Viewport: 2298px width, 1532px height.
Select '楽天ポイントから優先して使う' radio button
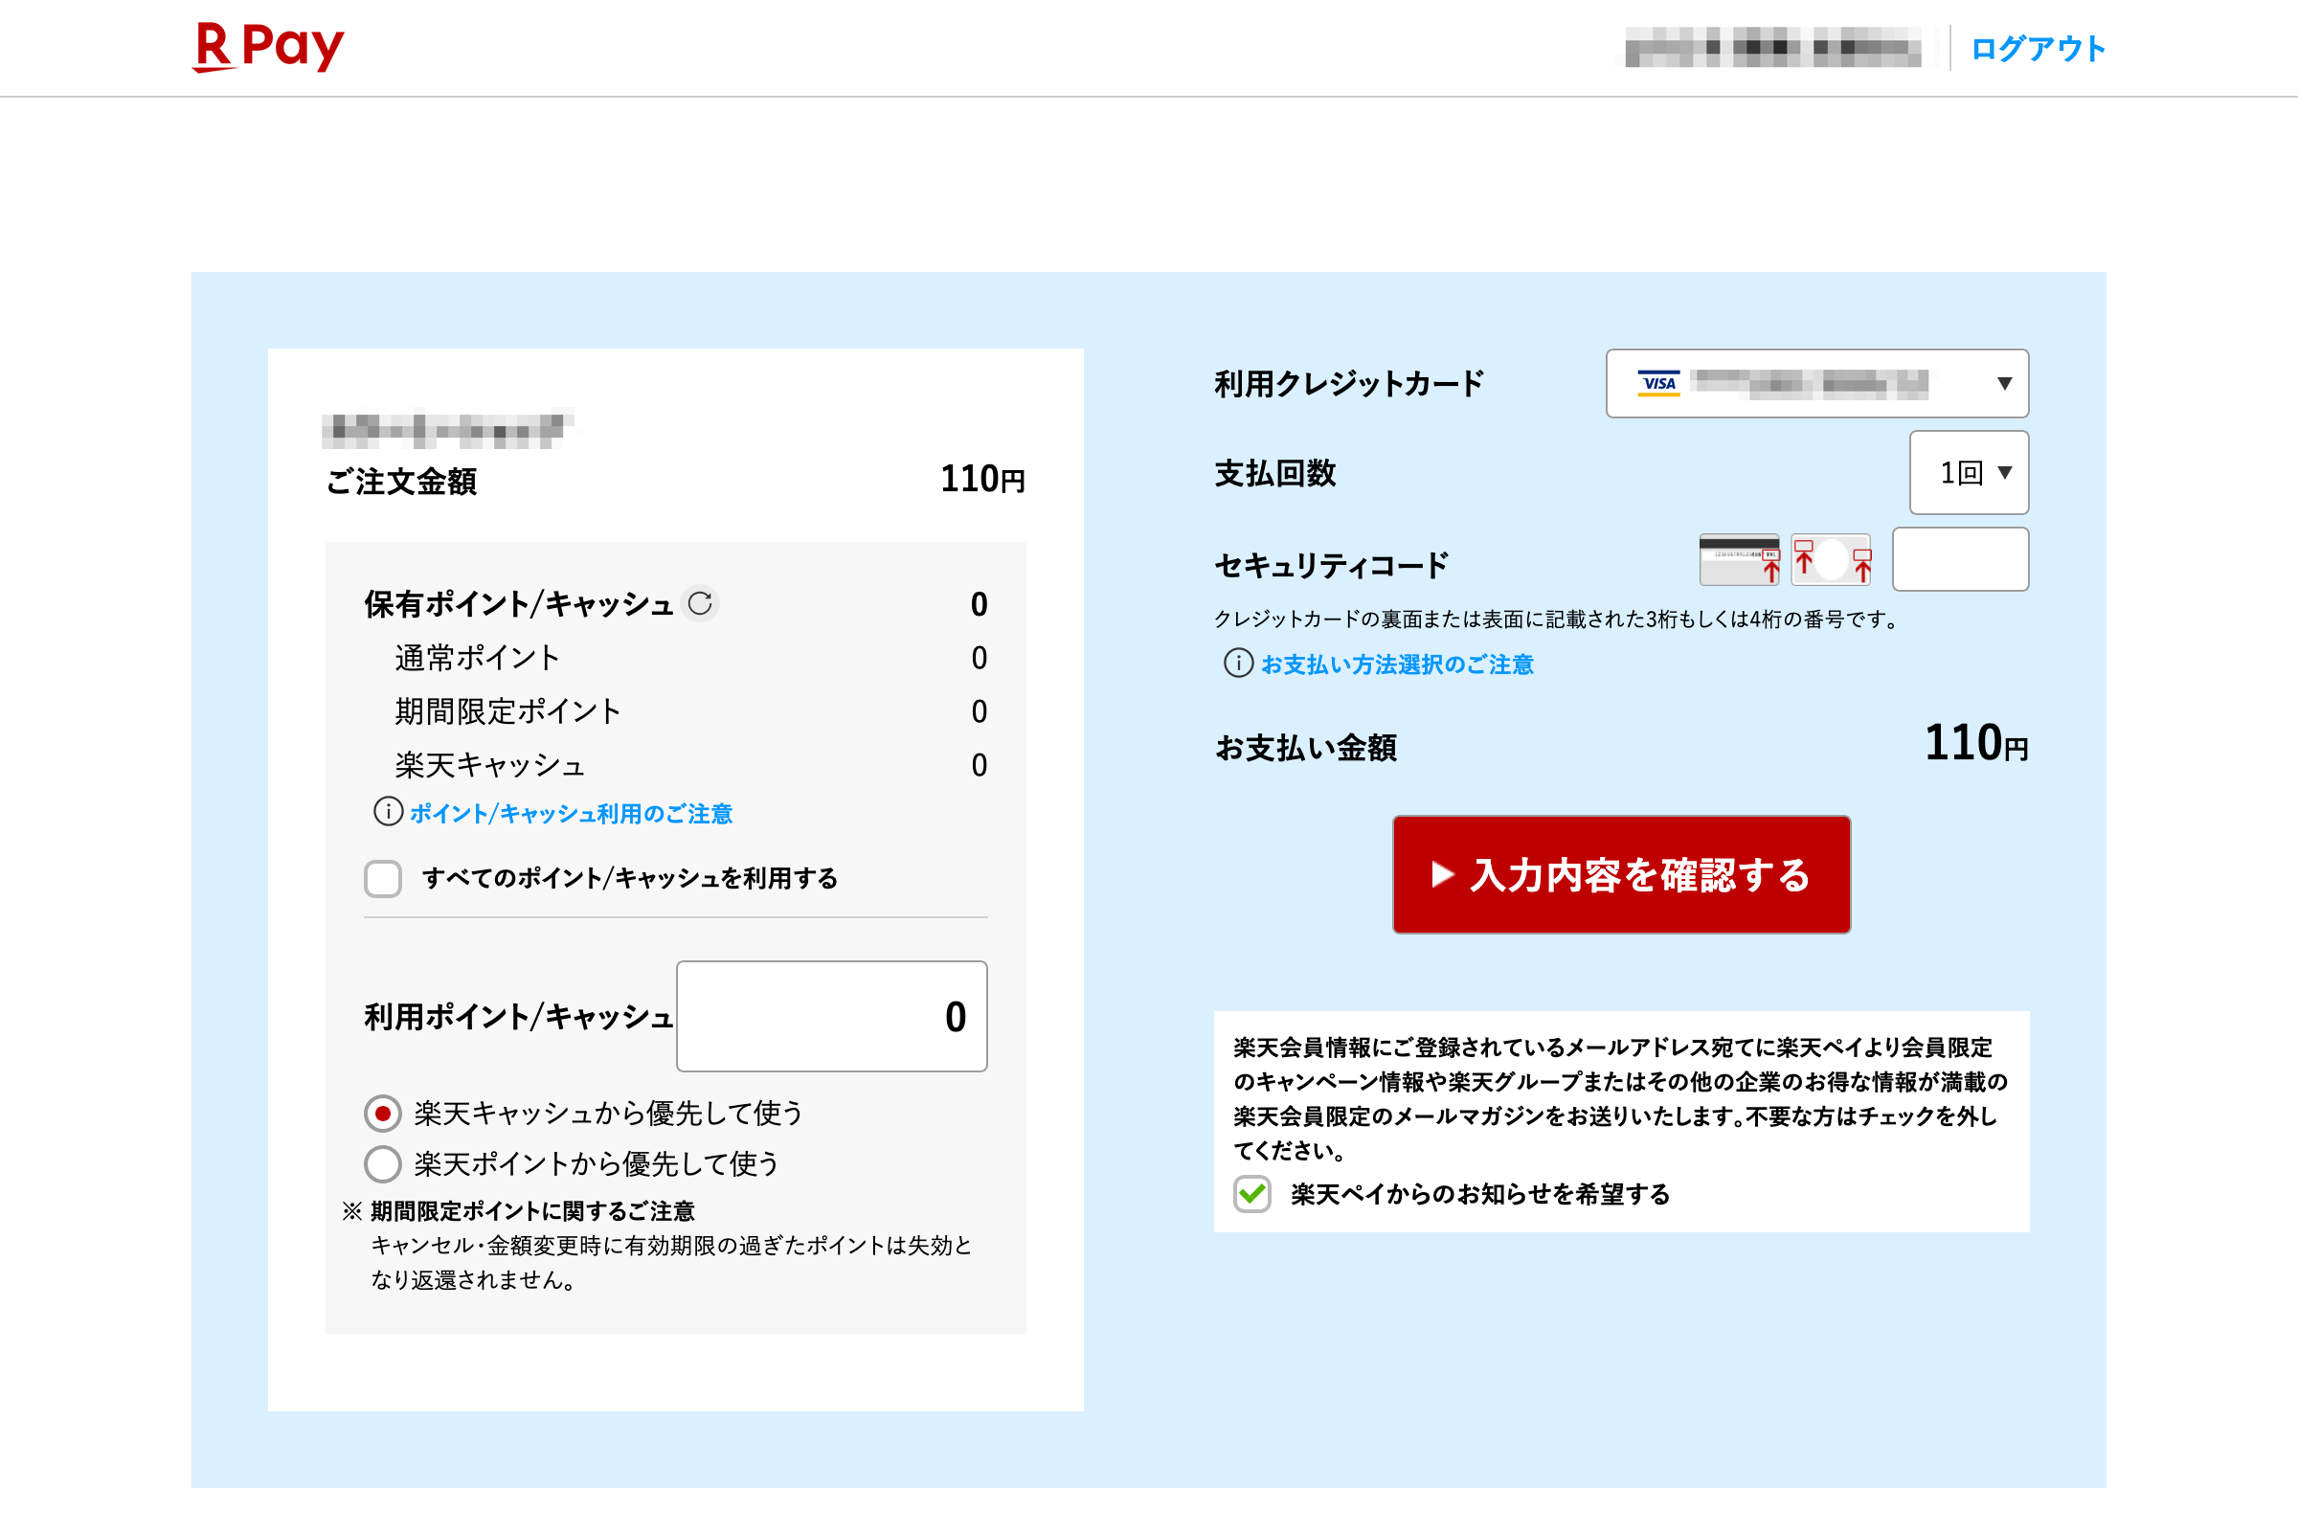[383, 1163]
